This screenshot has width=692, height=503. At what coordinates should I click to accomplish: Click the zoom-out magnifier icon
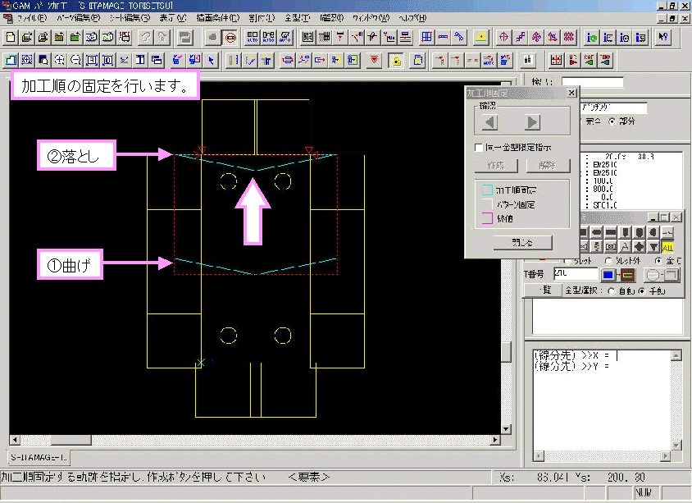pos(75,60)
